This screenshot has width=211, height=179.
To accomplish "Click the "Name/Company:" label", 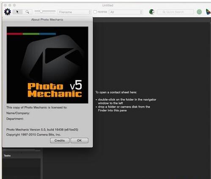I will [x=18, y=113].
